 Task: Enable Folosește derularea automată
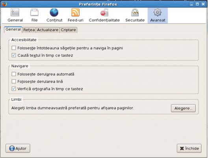point(14,74)
